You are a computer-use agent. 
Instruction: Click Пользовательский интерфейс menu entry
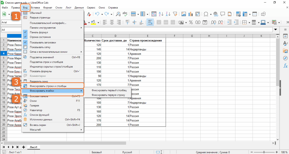pyautogui.click(x=53, y=23)
